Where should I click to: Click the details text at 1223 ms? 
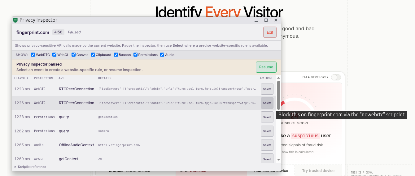[177, 89]
